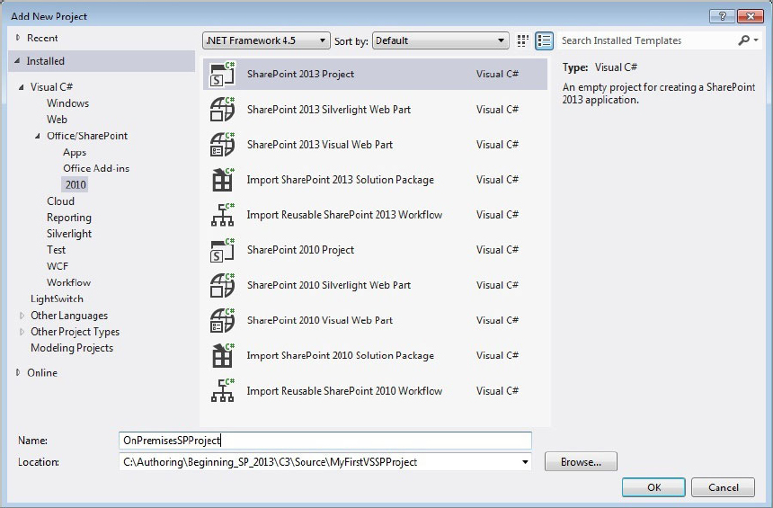
Task: Close the Add New Project dialog
Action: tap(750, 16)
